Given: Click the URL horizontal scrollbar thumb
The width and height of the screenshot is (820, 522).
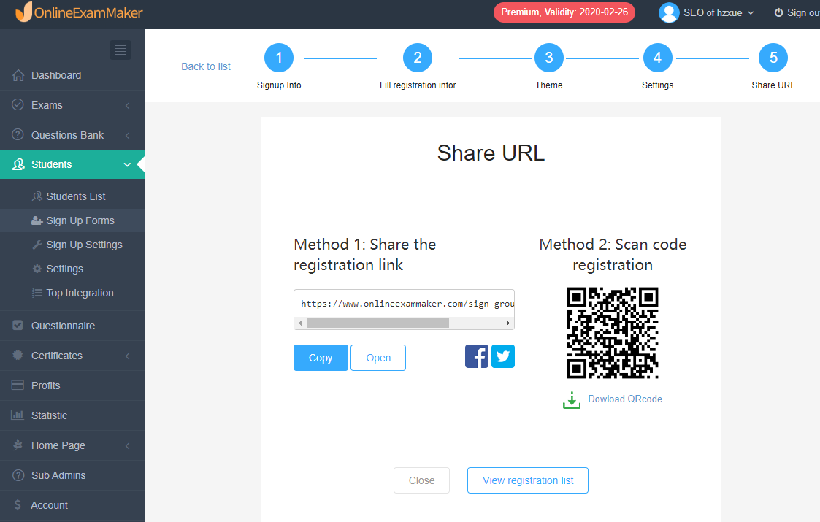Looking at the screenshot, I should (x=378, y=323).
